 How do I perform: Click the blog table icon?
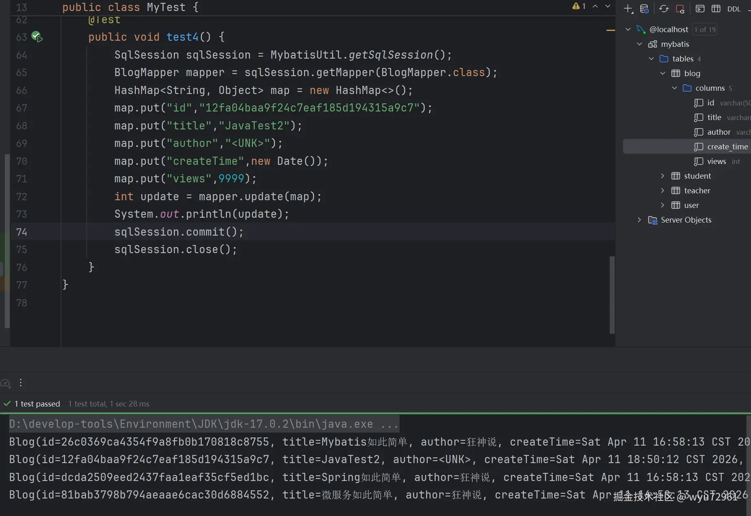(x=676, y=73)
